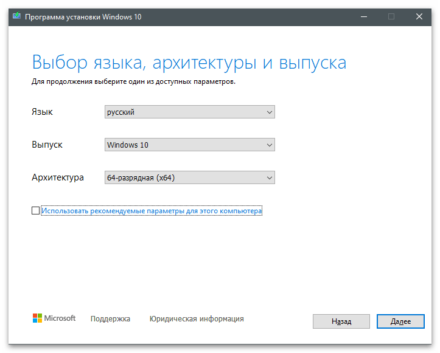
Task: Open the Архитектура dropdown showing 64-разрядная
Action: point(190,177)
